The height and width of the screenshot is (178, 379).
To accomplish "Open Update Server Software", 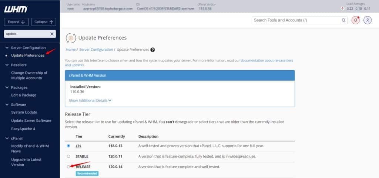I will pos(31,121).
